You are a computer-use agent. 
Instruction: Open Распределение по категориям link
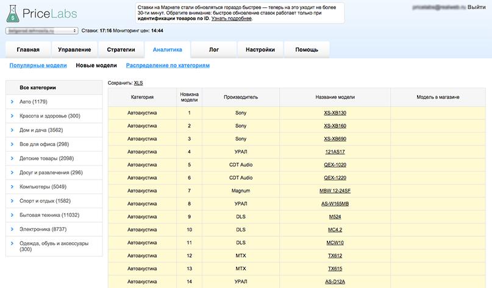(168, 66)
